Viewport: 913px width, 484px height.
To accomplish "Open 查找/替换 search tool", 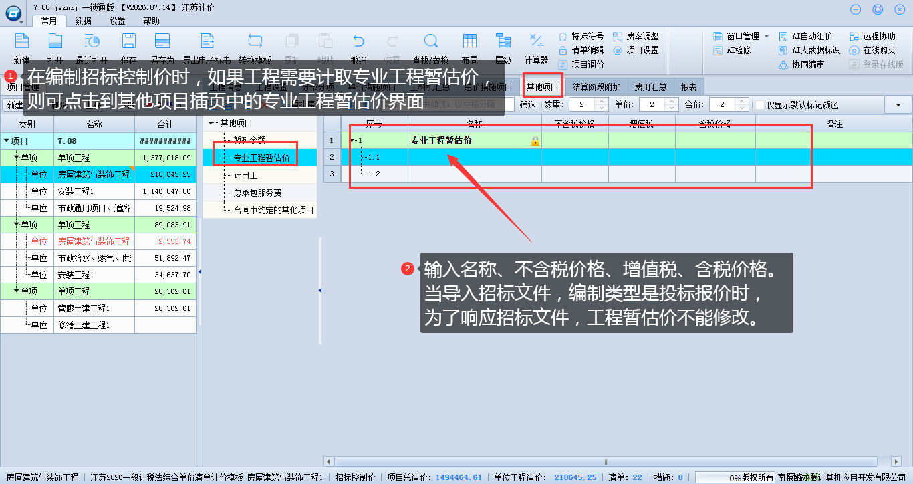I will tap(430, 41).
